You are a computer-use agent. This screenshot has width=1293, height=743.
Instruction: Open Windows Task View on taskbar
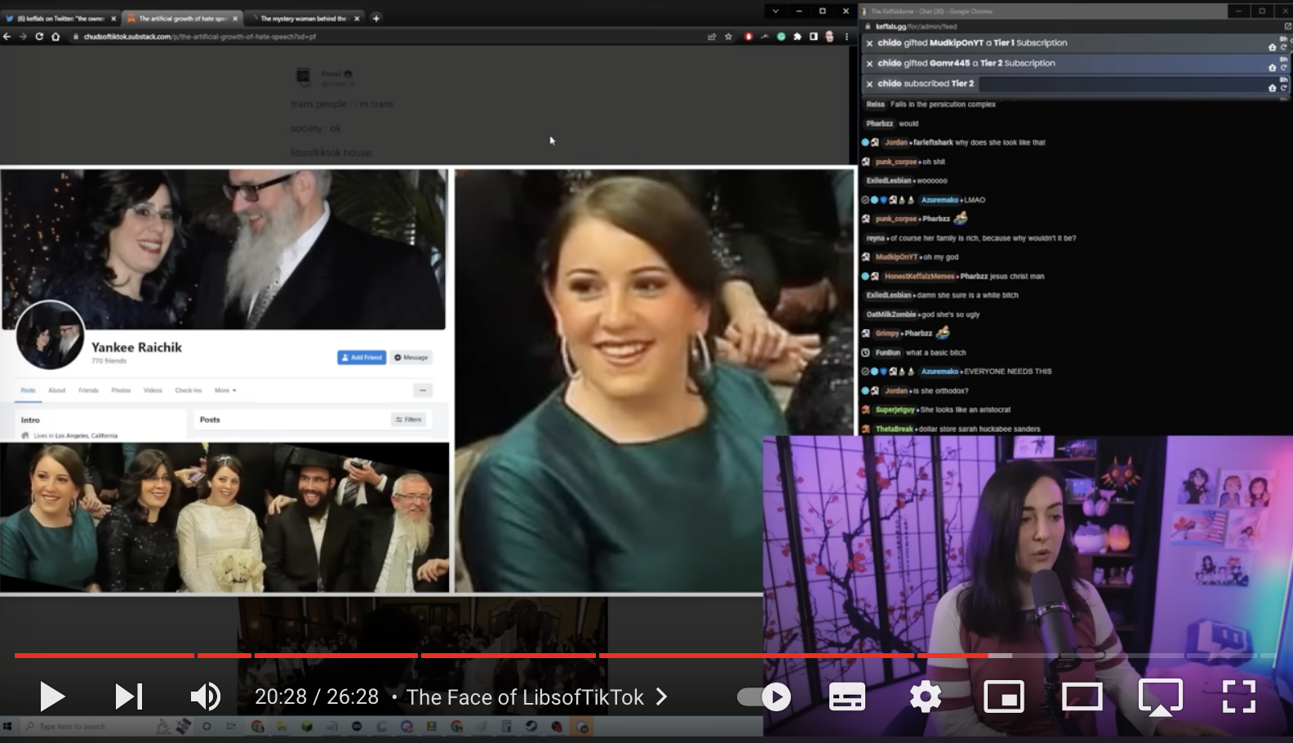[231, 726]
